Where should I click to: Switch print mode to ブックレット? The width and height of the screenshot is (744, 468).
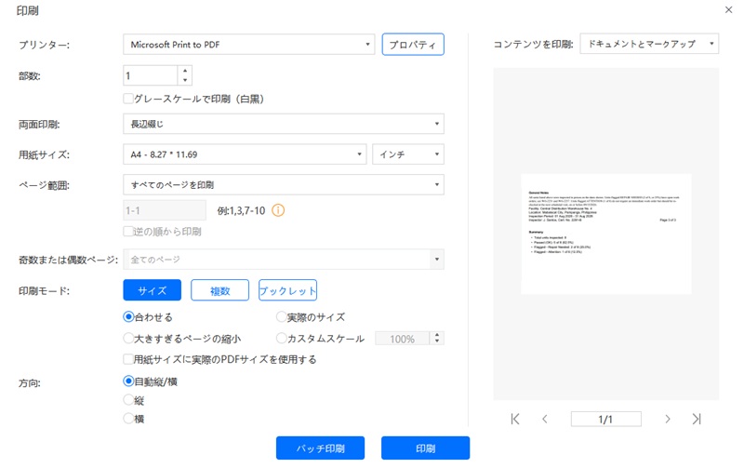point(287,290)
